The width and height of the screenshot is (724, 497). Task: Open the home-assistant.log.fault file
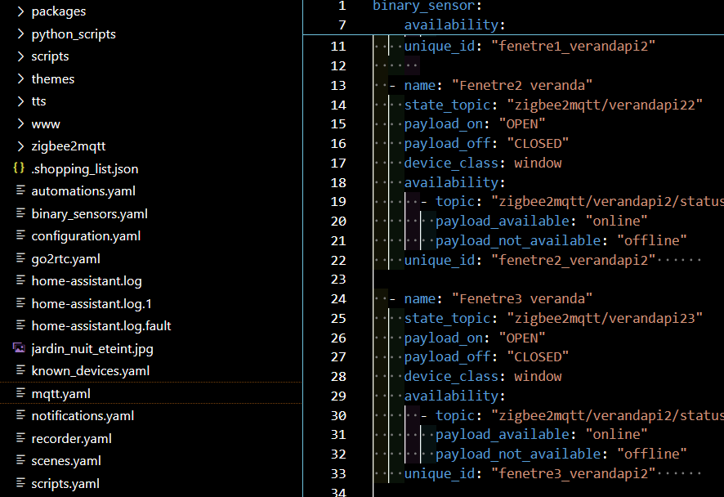(101, 326)
